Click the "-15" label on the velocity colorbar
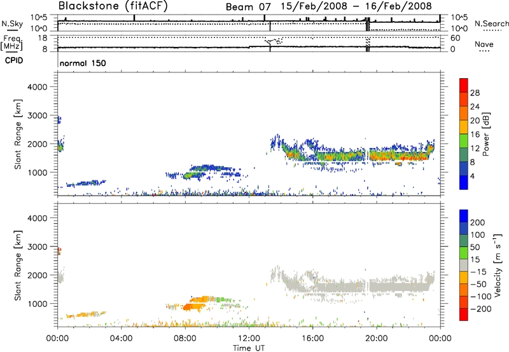The width and height of the screenshot is (509, 352). (x=478, y=272)
